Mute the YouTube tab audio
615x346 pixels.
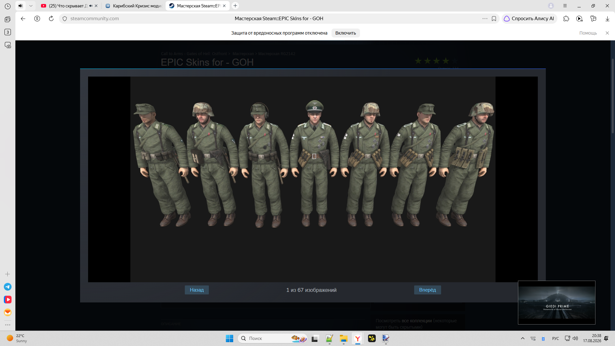coord(91,6)
